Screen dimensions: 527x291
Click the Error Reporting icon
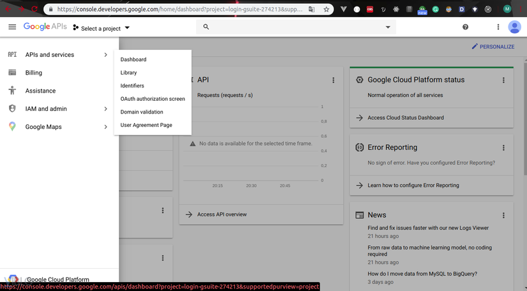tap(359, 147)
